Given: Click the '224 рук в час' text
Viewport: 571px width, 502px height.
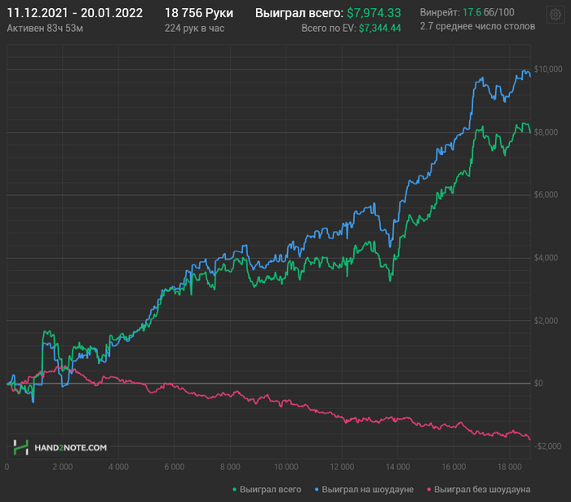Looking at the screenshot, I should [194, 28].
